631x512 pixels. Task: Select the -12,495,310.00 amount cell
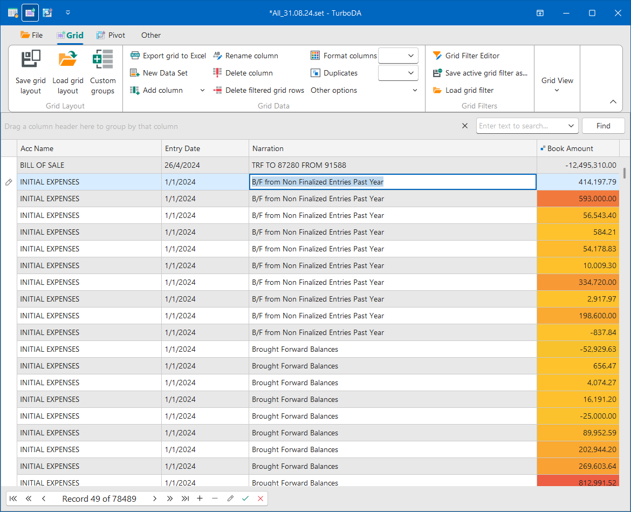click(578, 165)
